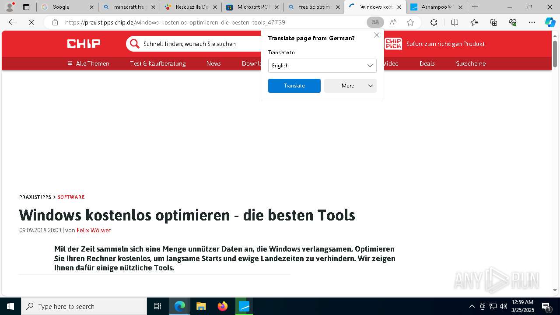Open Sofort zum richtigen Produkt link
This screenshot has height=315, width=560.
(445, 44)
